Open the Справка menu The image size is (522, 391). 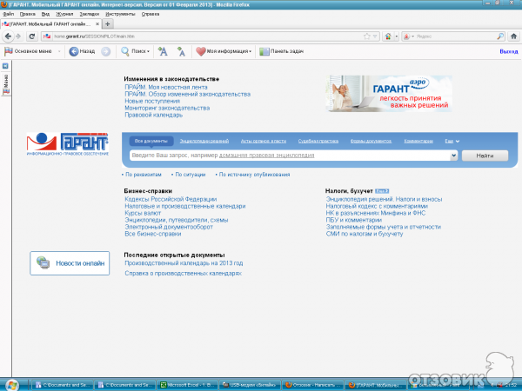(151, 14)
